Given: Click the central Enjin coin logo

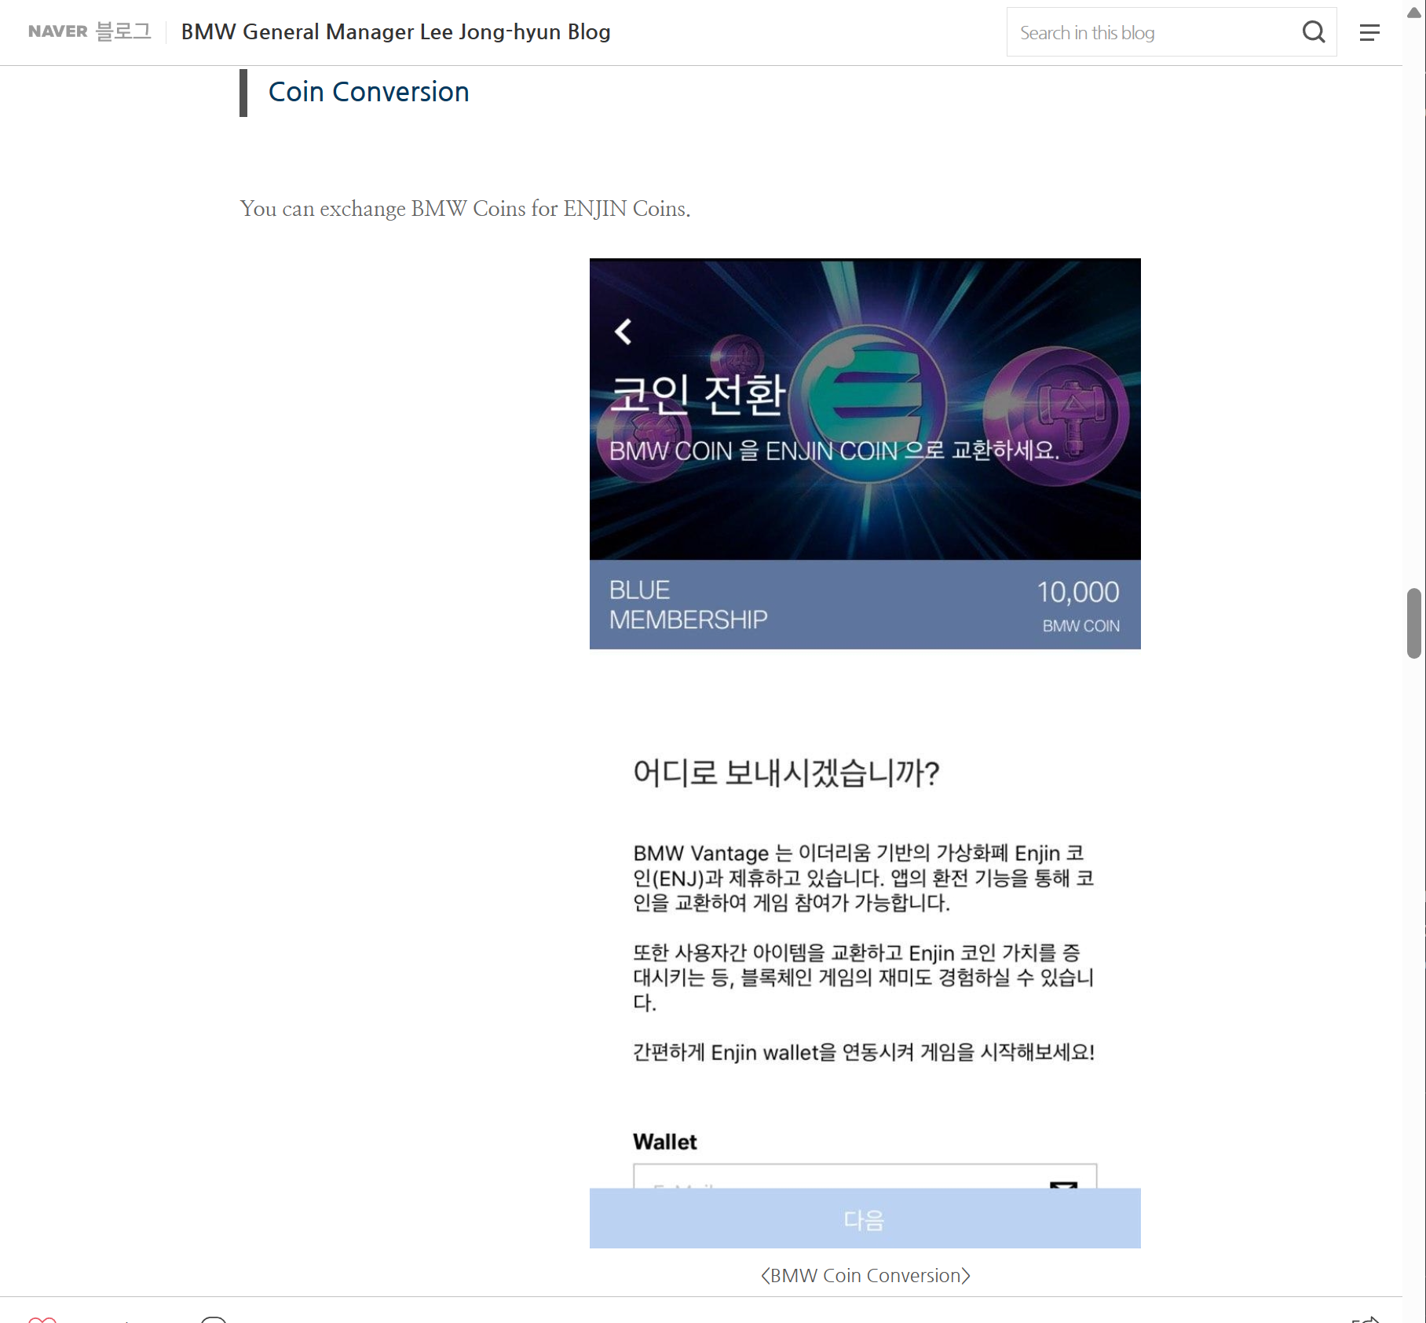Looking at the screenshot, I should coord(866,404).
